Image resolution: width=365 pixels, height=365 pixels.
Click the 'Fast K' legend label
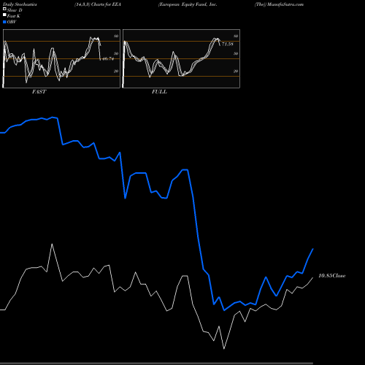[14, 16]
